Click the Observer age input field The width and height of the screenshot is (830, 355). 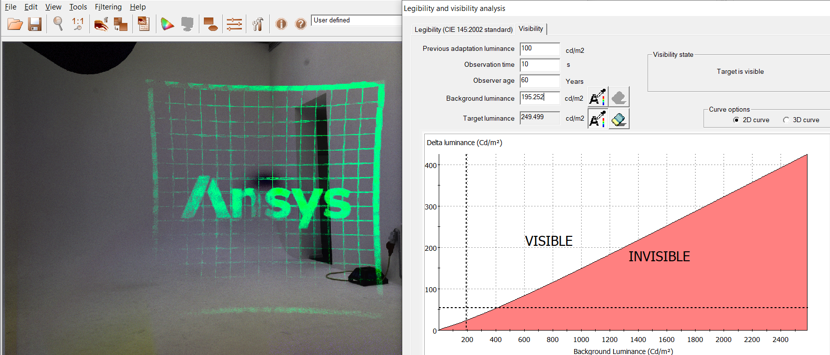pyautogui.click(x=540, y=81)
